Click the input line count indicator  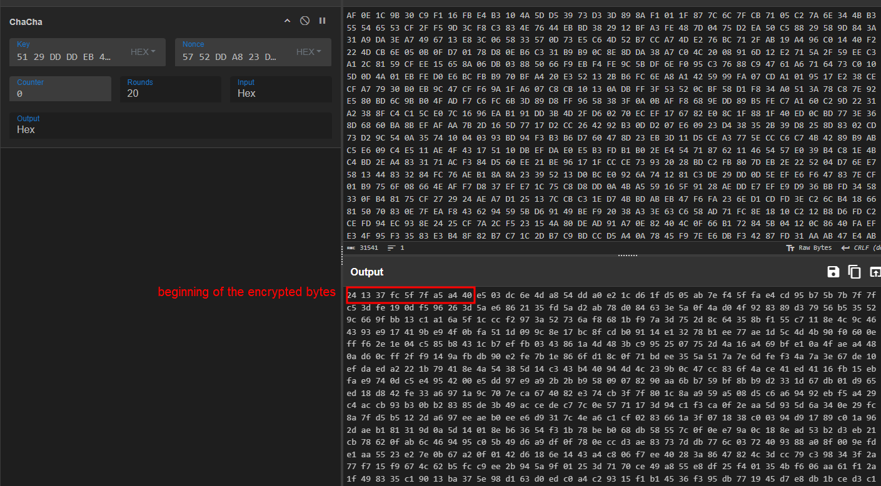click(x=396, y=248)
